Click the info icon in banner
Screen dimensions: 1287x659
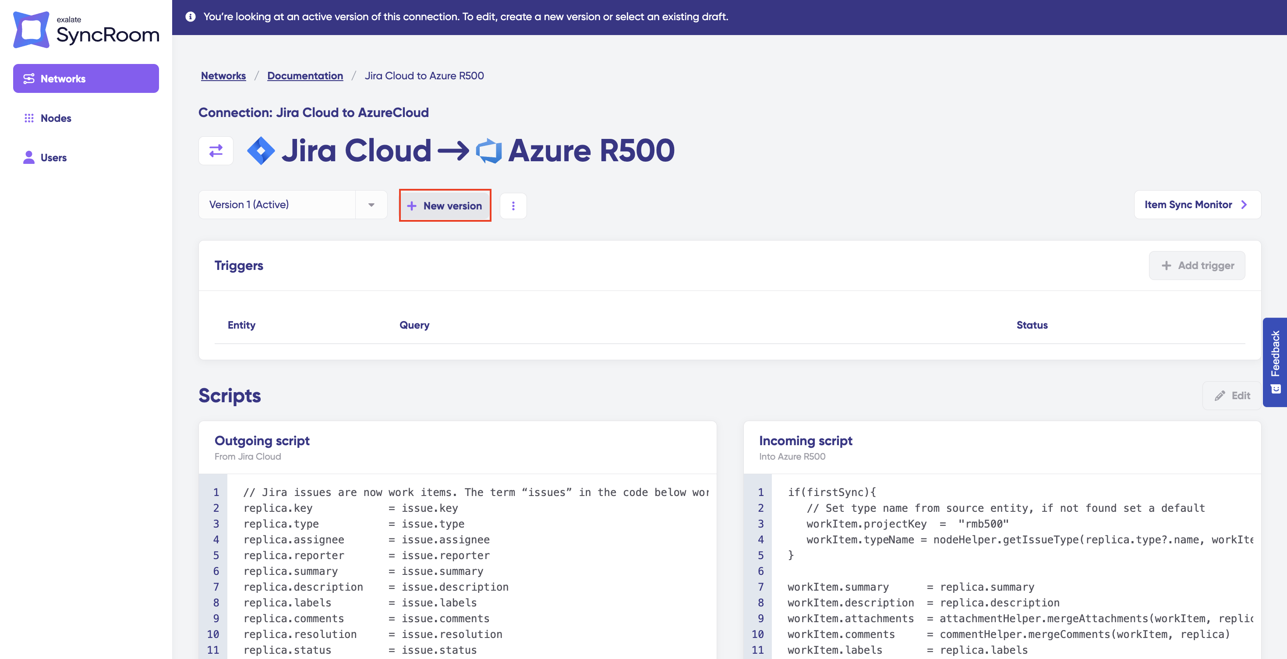(x=191, y=17)
